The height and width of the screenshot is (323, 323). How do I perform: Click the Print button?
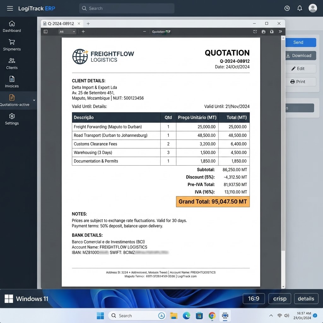[301, 82]
